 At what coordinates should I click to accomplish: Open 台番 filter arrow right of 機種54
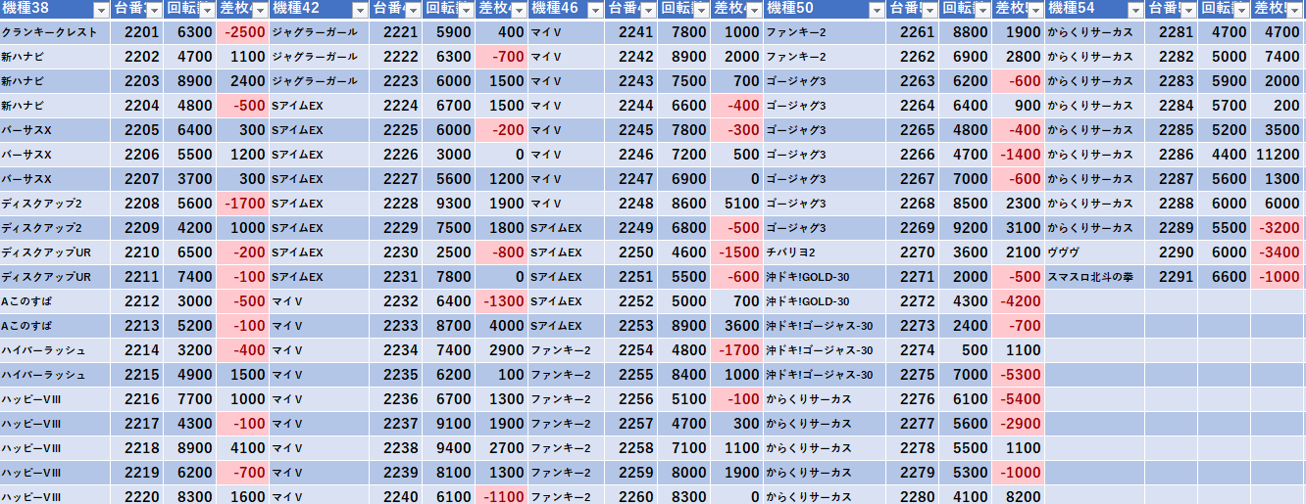[1186, 10]
